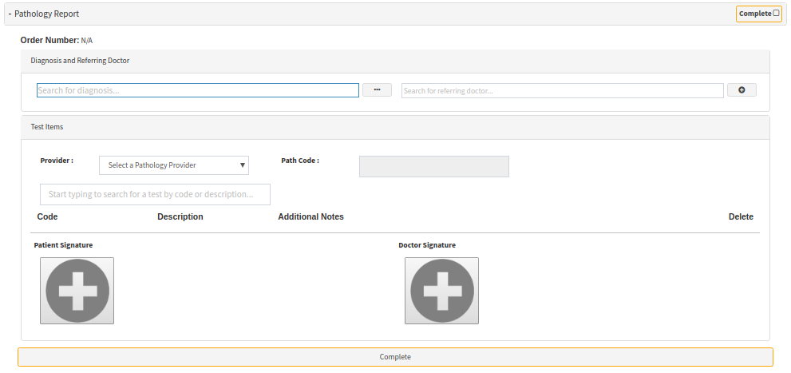Image resolution: width=791 pixels, height=373 pixels.
Task: Open the Select a Pathology Provider dropdown
Action: 174,165
